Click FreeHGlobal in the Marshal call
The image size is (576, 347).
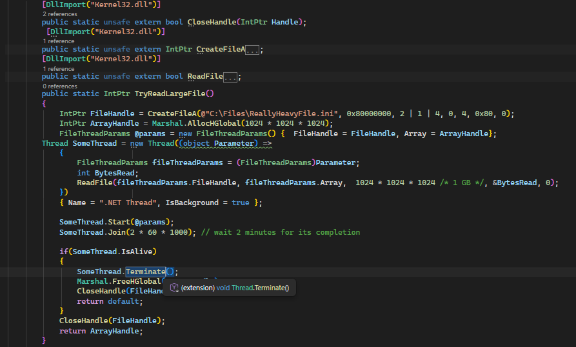(137, 281)
